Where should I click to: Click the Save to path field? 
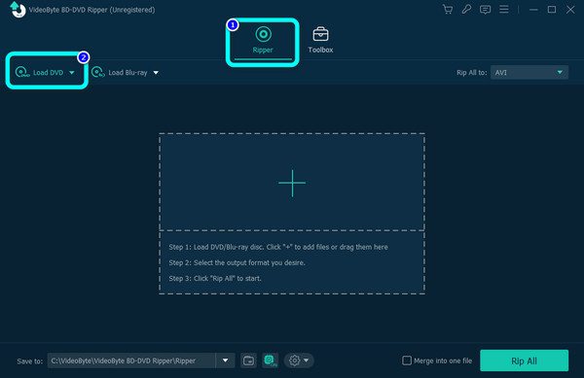[x=131, y=361]
